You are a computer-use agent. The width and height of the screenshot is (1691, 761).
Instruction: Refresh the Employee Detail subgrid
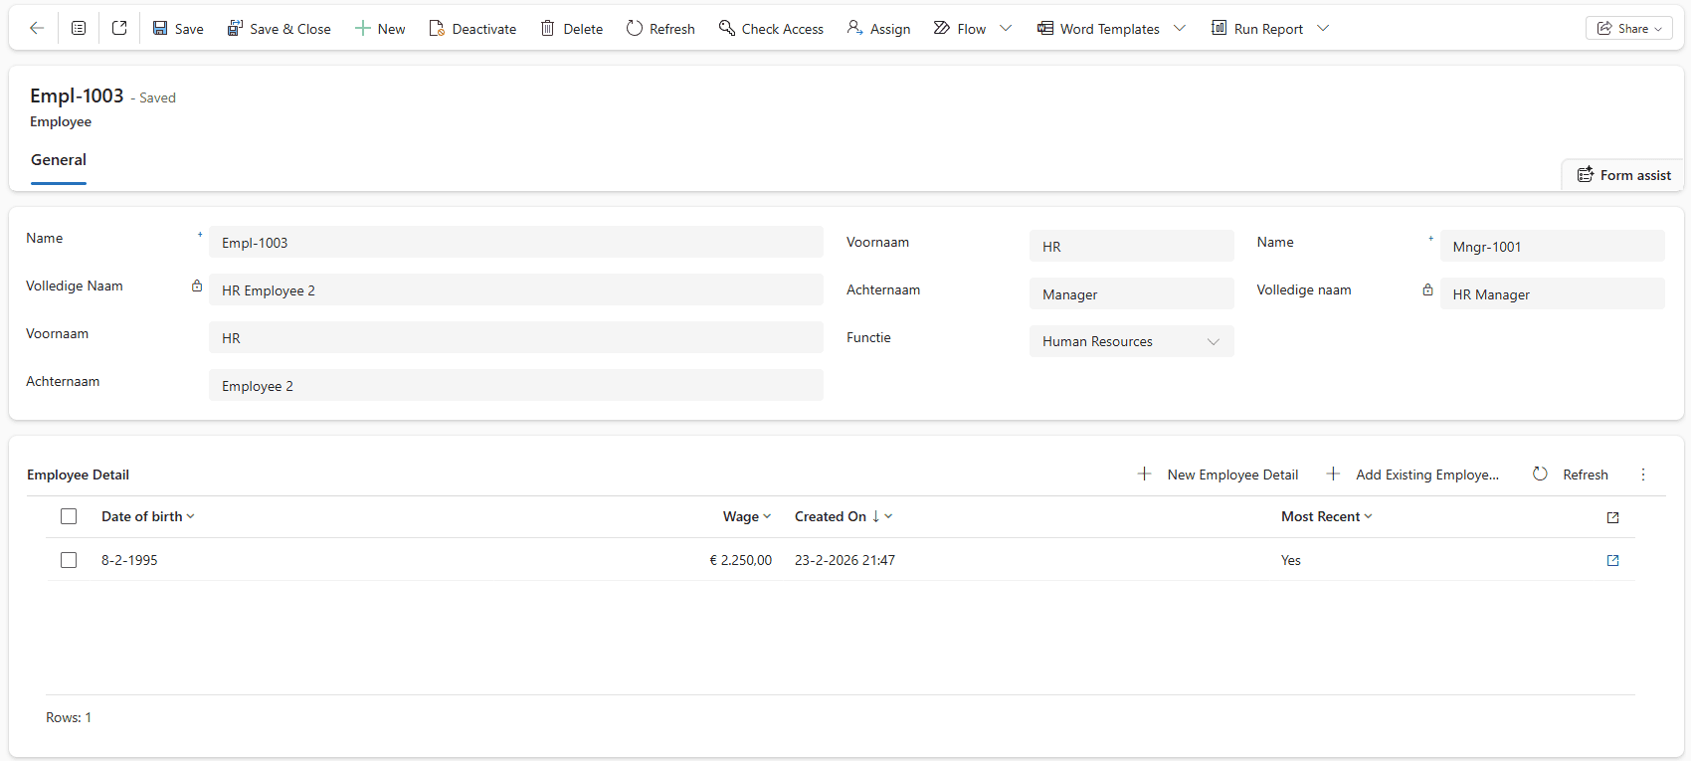pyautogui.click(x=1571, y=475)
